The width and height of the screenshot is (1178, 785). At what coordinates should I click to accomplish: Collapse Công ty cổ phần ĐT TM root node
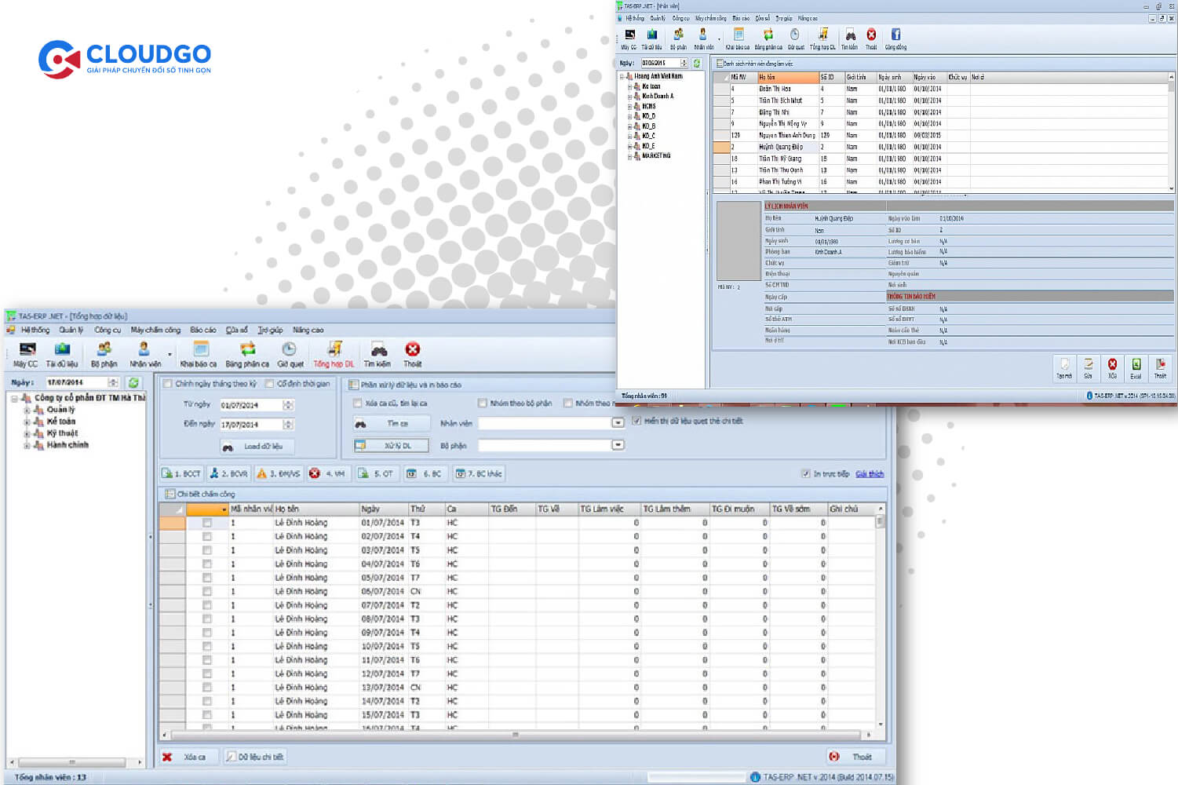(15, 398)
